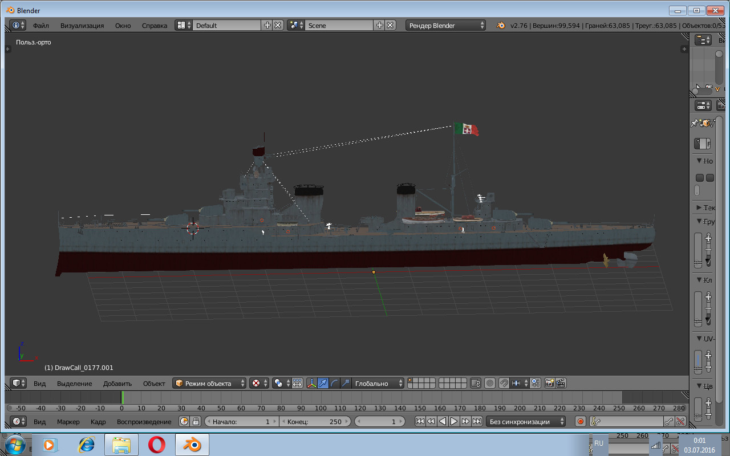
Task: Delete the Default screen layout
Action: coord(278,25)
